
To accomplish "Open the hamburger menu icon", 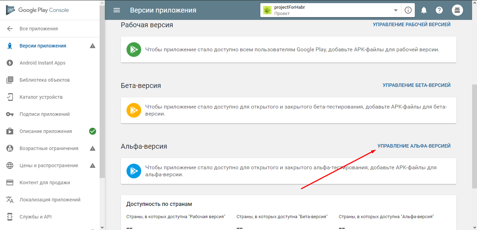I will (117, 10).
